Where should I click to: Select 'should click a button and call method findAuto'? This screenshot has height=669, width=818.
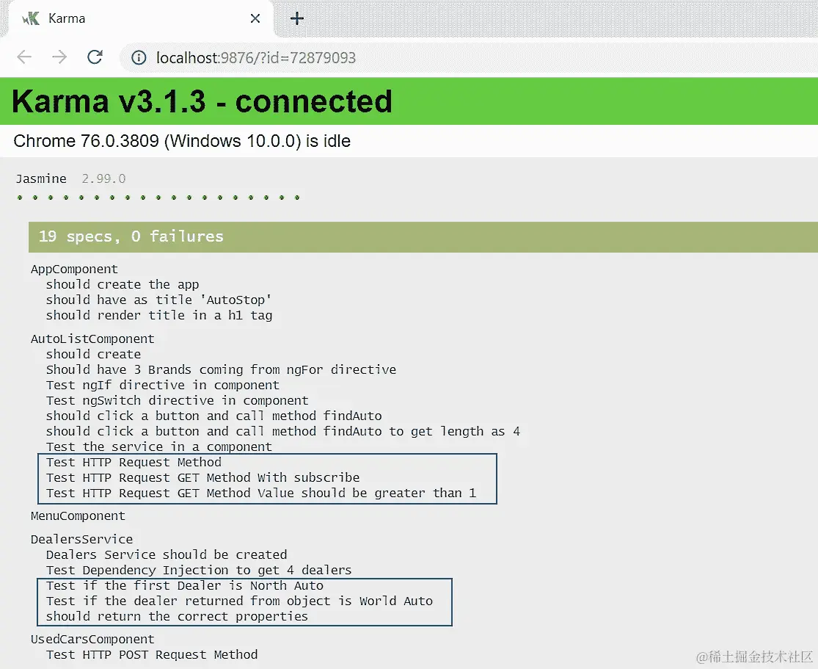click(214, 416)
